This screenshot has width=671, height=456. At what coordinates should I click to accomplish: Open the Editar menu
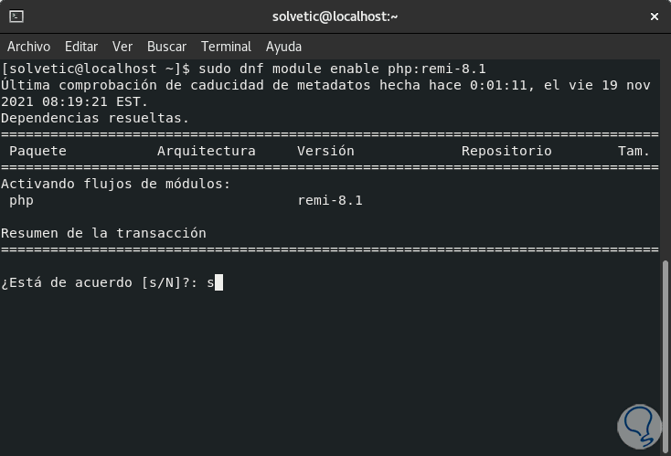pyautogui.click(x=81, y=47)
